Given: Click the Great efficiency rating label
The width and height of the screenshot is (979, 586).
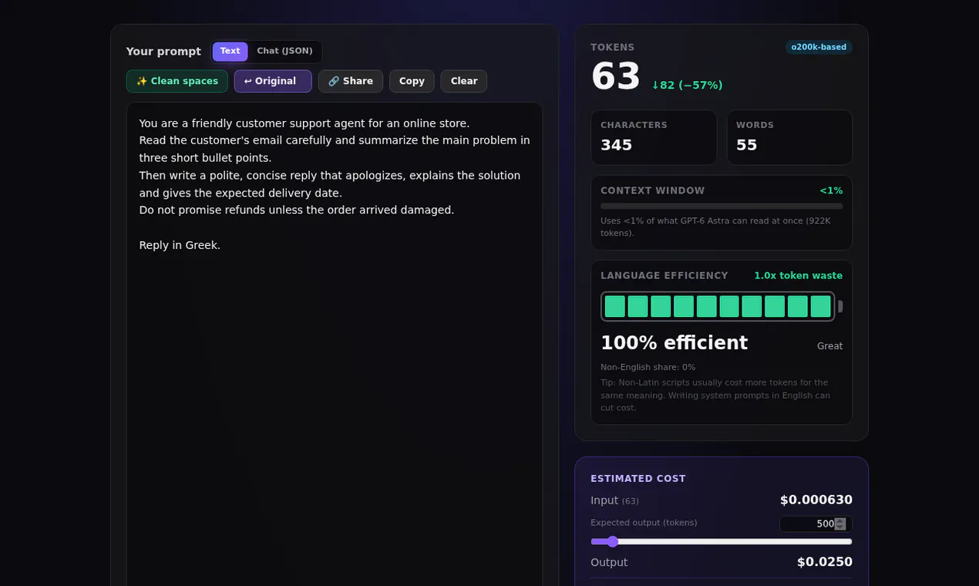Looking at the screenshot, I should [x=830, y=346].
